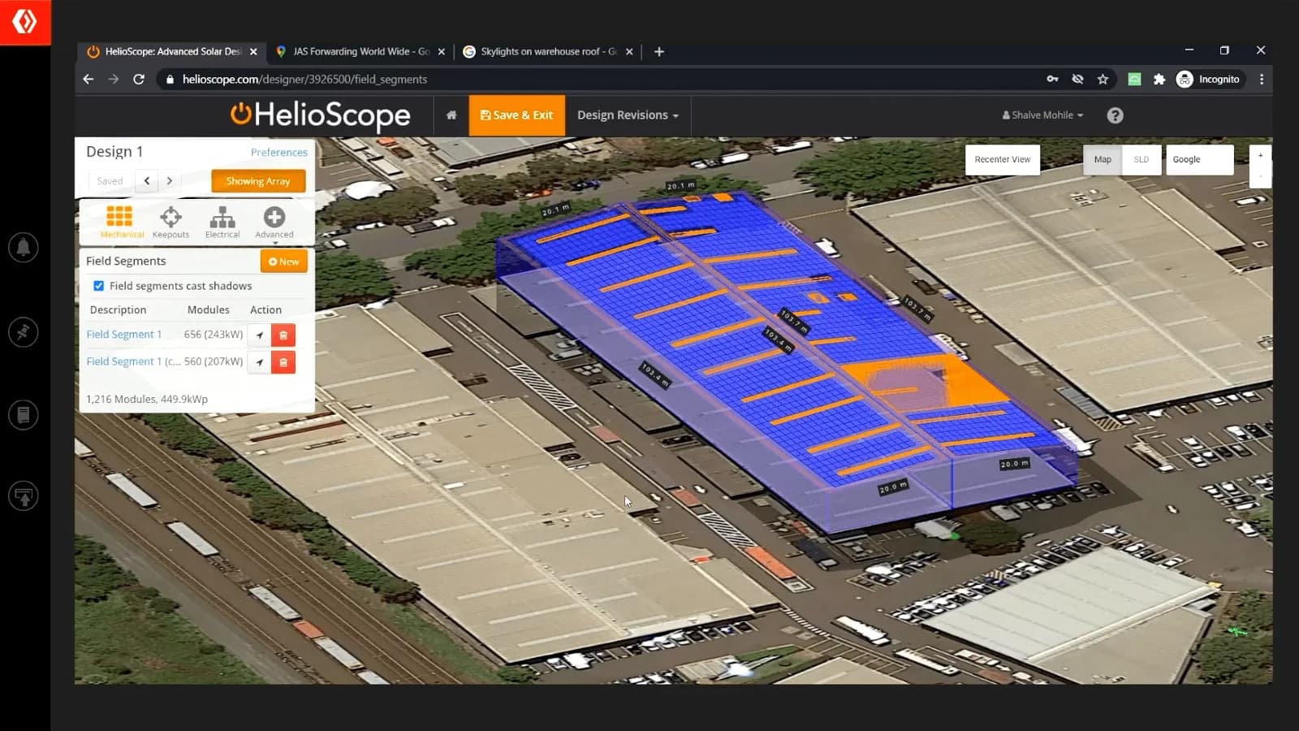Go forward in browser
Image resolution: width=1299 pixels, height=731 pixels.
coord(114,79)
